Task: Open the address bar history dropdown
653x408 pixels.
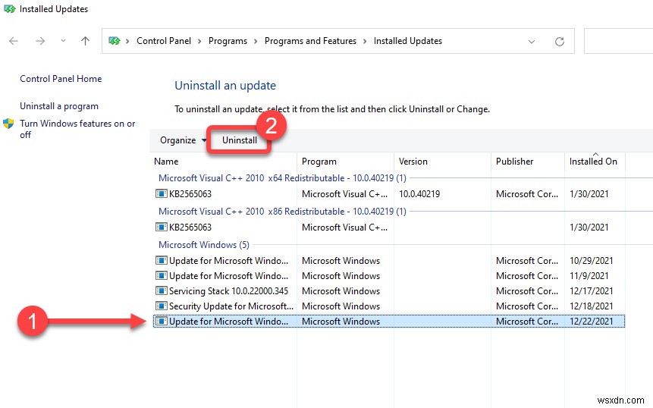Action: tap(532, 41)
